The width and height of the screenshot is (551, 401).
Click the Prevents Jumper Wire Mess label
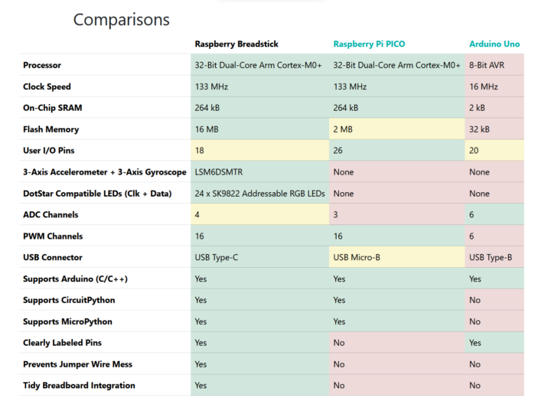pos(77,364)
